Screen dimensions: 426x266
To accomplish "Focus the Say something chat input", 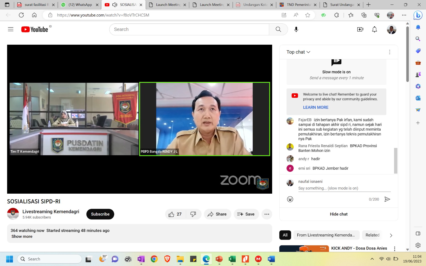I will [344, 188].
